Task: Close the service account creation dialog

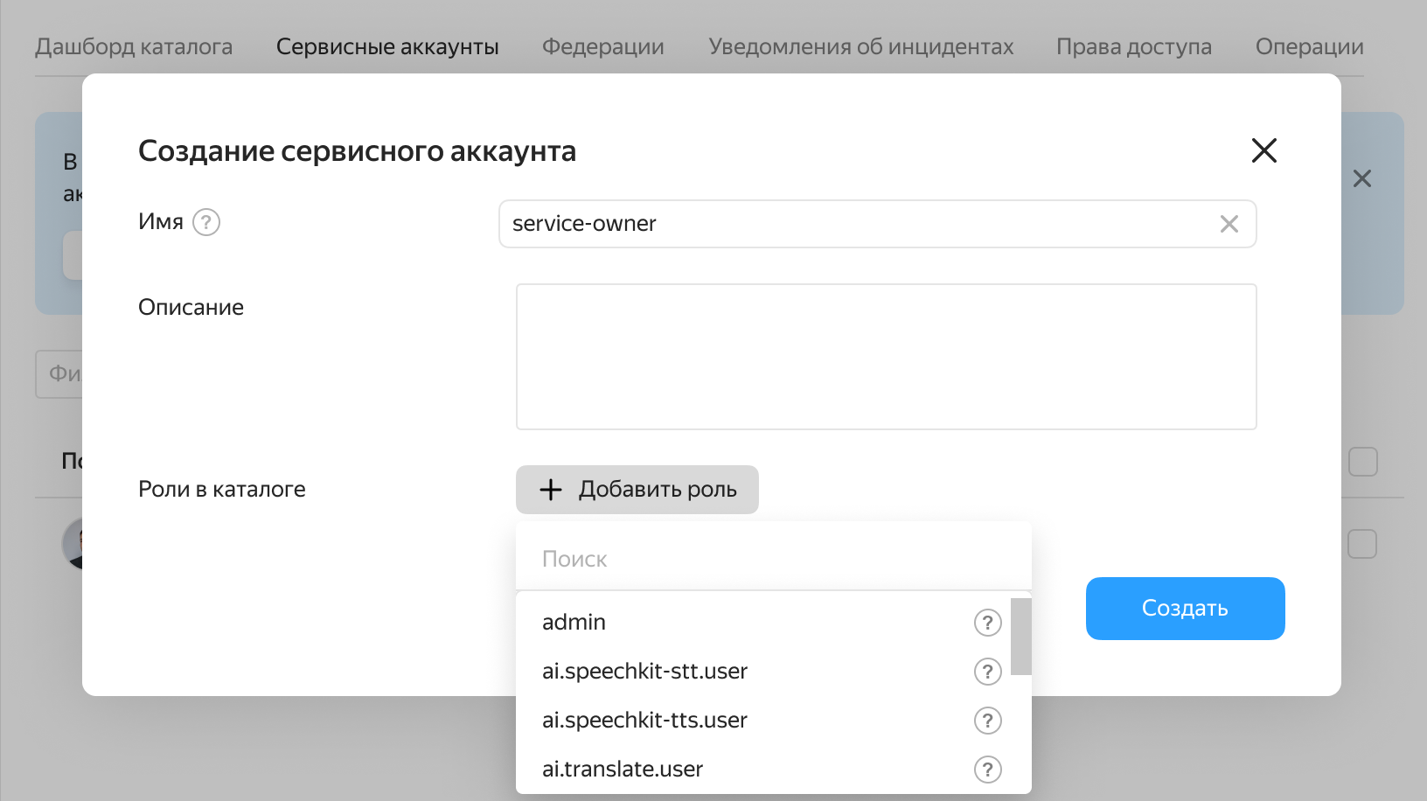Action: (x=1264, y=150)
